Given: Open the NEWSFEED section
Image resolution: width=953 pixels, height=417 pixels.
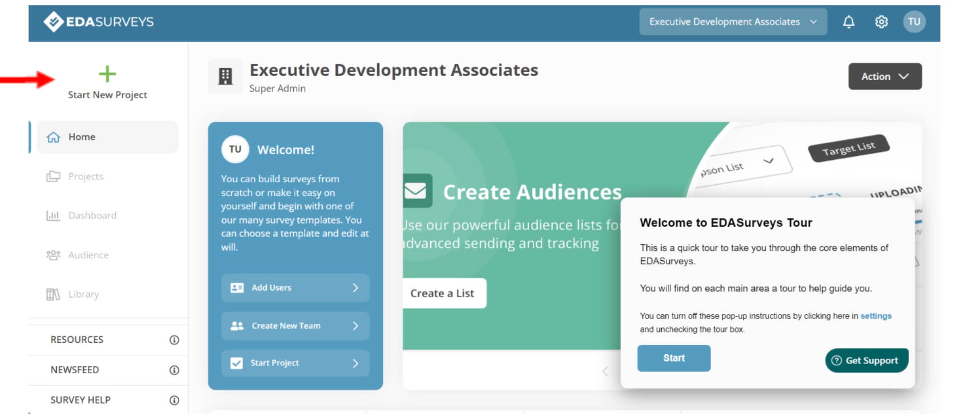Looking at the screenshot, I should (x=108, y=370).
